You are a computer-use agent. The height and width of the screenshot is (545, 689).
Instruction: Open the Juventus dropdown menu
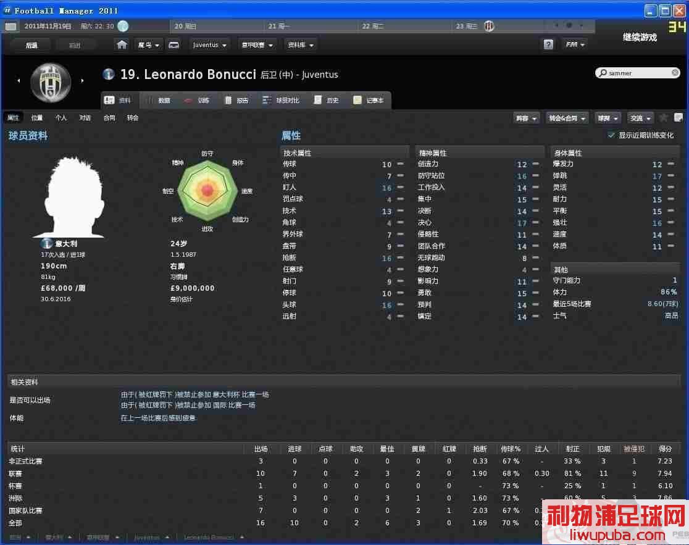tap(209, 45)
